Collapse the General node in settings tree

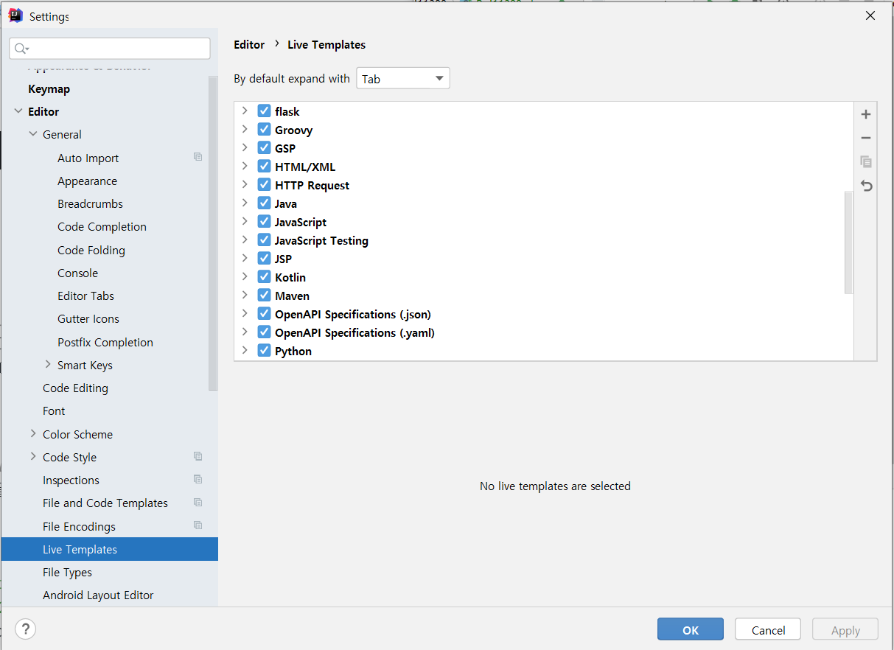tap(33, 134)
